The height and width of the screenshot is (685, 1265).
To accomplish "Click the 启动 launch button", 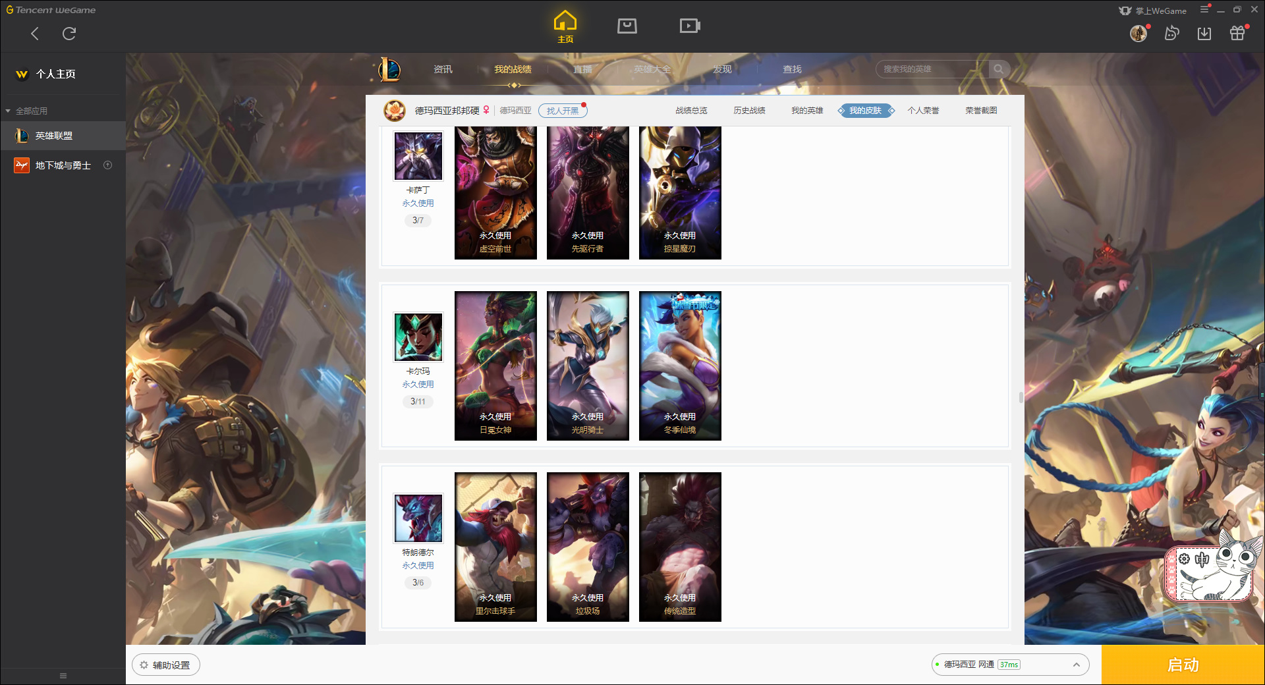I will coord(1183,665).
